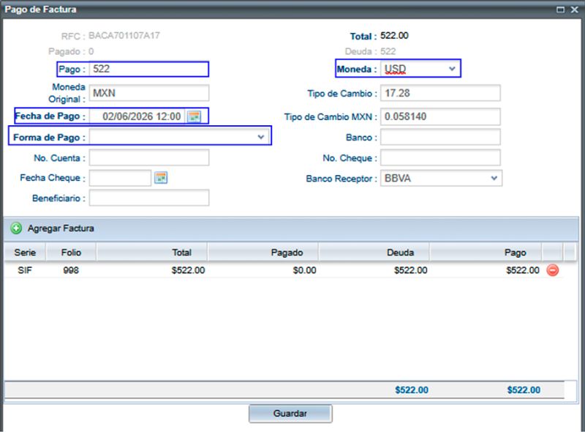Image resolution: width=585 pixels, height=432 pixels.
Task: Open the Banco Receptor BBVA dropdown
Action: click(494, 178)
